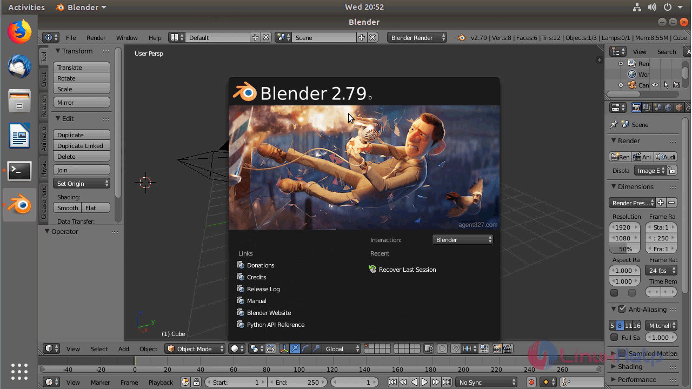The height and width of the screenshot is (389, 692).
Task: Enable the Anti-Aliasing checkbox
Action: (622, 309)
